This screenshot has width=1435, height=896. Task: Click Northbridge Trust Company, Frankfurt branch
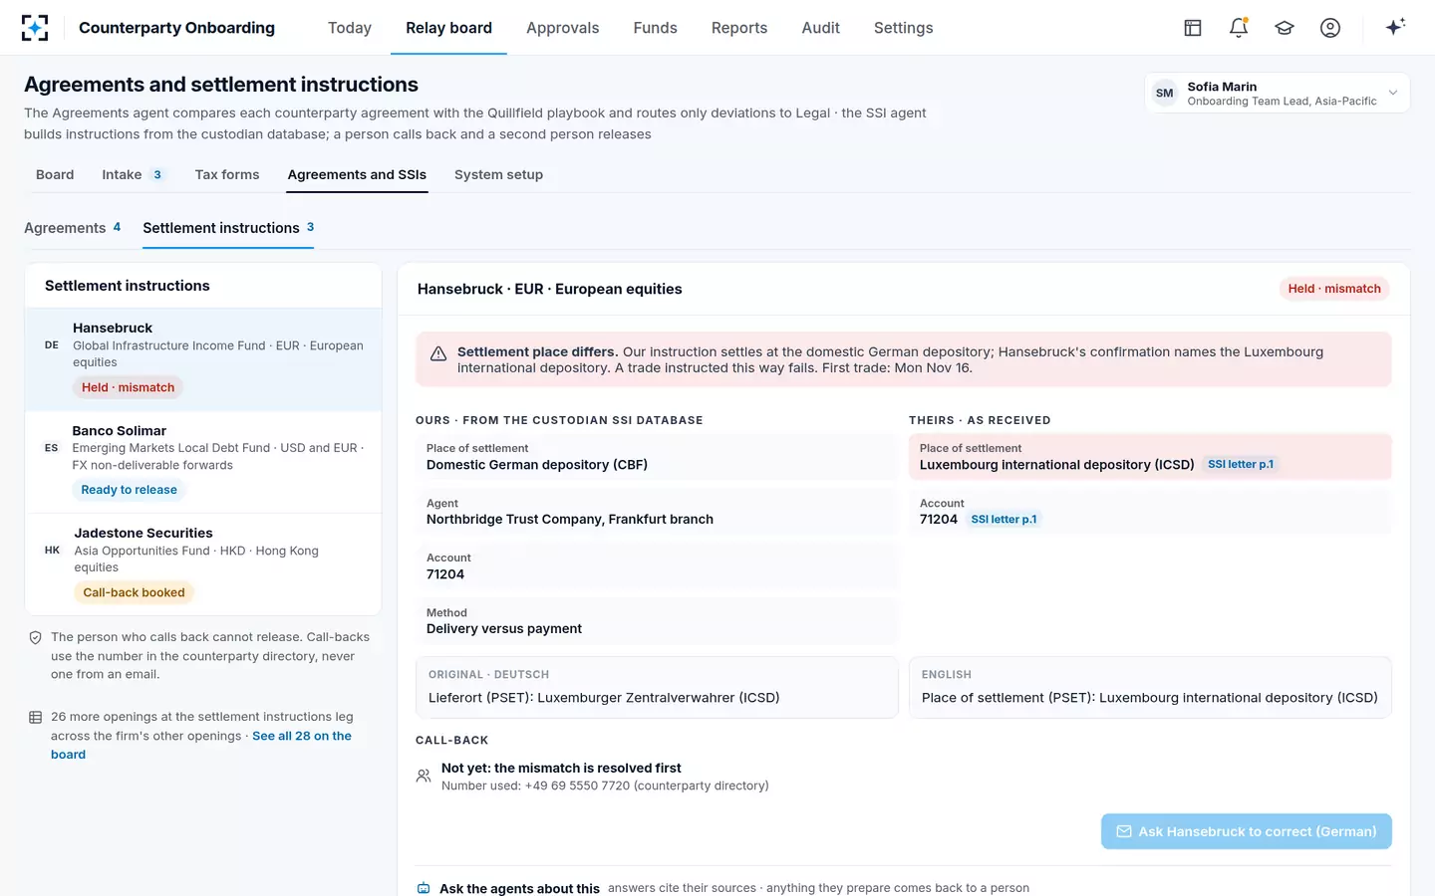570,520
